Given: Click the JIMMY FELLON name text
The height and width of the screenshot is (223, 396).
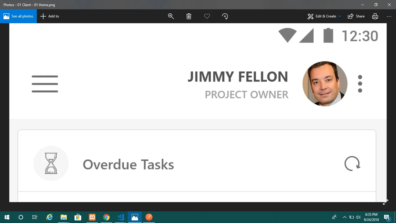Looking at the screenshot, I should tap(238, 77).
